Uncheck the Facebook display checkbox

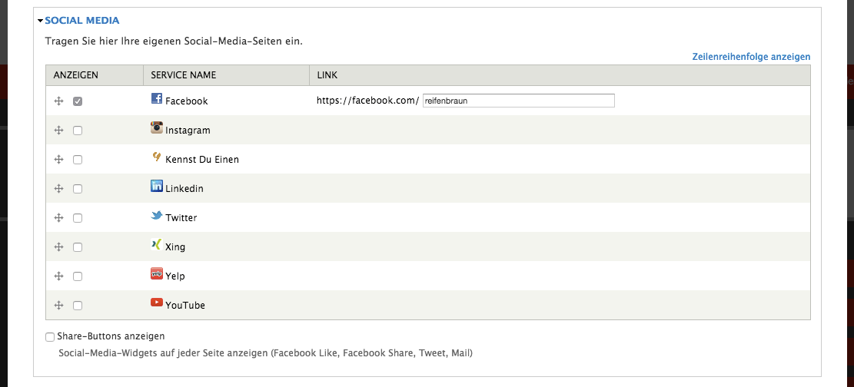click(78, 101)
